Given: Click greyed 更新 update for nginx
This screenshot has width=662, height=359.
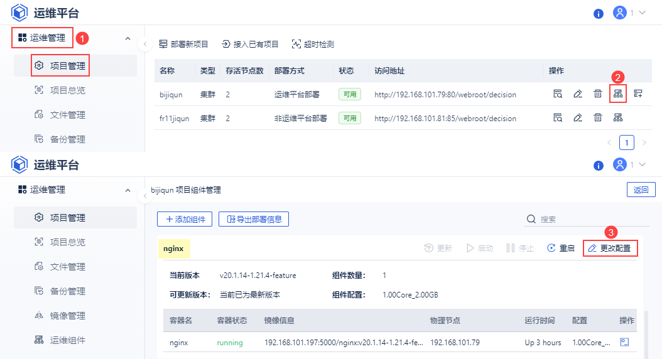Looking at the screenshot, I should click(x=438, y=248).
